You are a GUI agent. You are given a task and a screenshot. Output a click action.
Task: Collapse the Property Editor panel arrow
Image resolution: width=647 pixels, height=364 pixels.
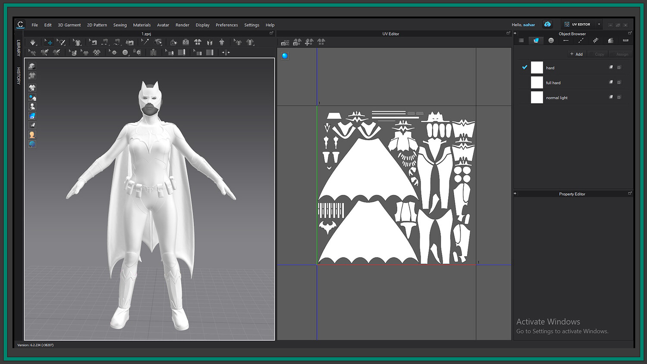tap(515, 194)
